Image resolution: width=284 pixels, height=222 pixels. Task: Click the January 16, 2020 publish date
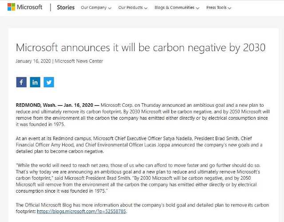pos(33,61)
